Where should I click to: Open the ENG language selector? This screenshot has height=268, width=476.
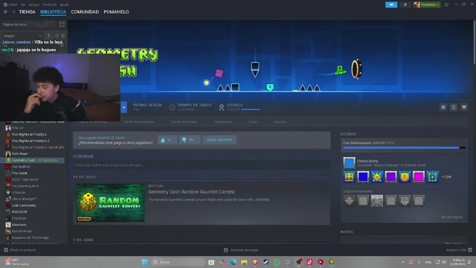coord(428,262)
